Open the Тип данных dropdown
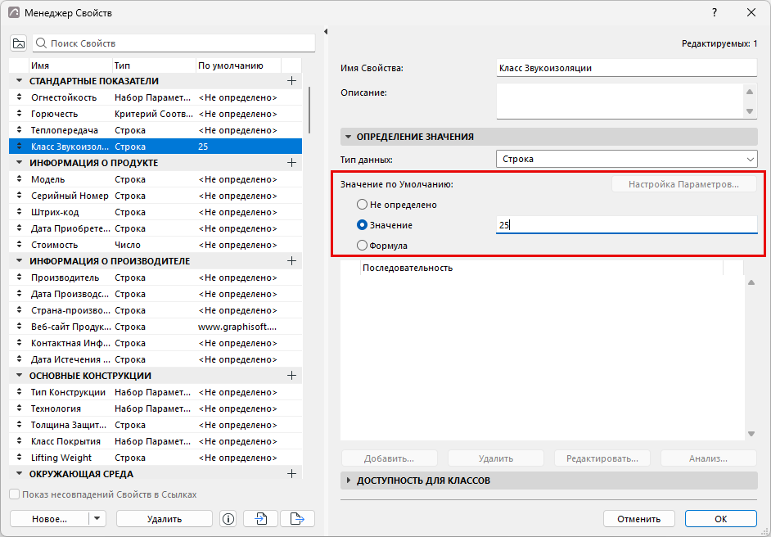The width and height of the screenshot is (771, 537). click(626, 160)
